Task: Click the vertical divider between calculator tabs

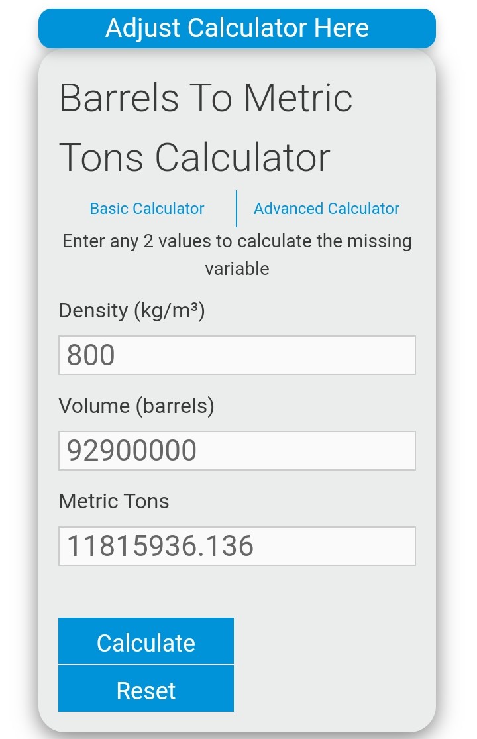Action: 237,209
